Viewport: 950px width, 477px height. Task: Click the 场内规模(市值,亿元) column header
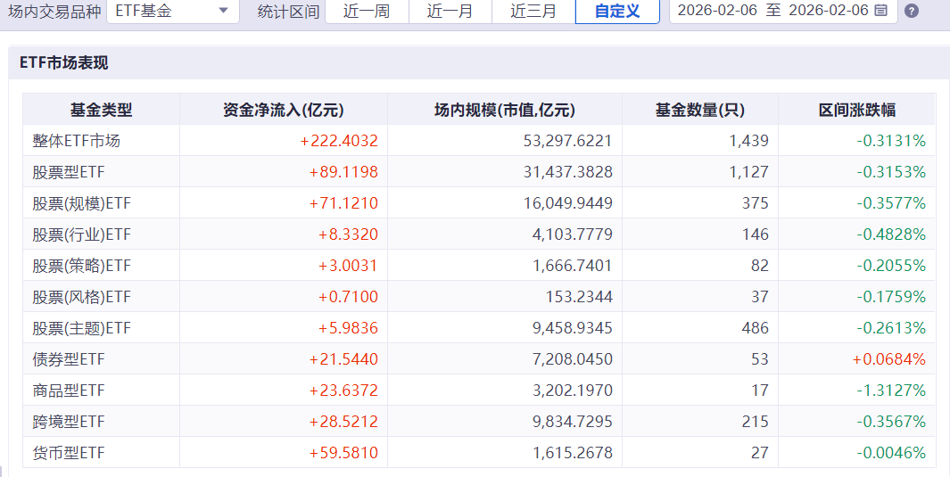(505, 110)
